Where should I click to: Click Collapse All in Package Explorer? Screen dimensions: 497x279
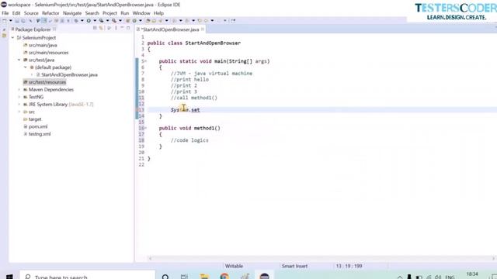95,29
